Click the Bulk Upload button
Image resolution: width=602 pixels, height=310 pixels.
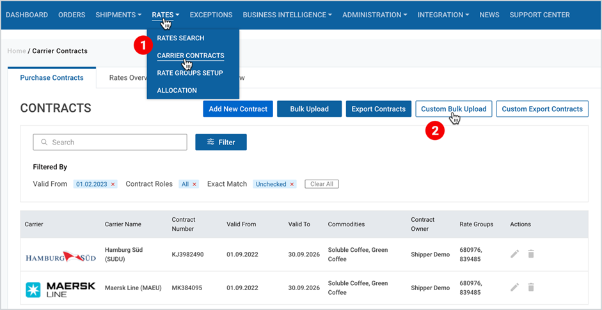click(x=310, y=109)
